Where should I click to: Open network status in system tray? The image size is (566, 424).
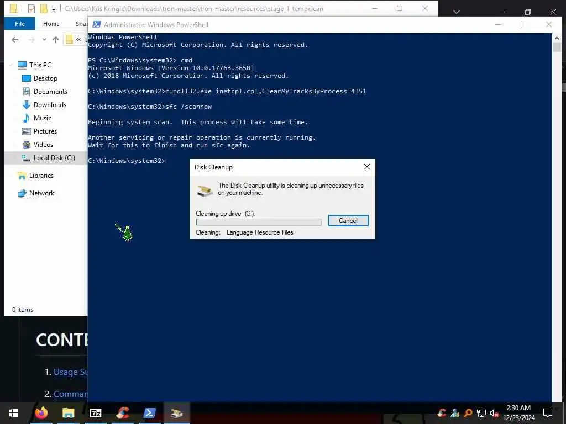click(x=481, y=413)
